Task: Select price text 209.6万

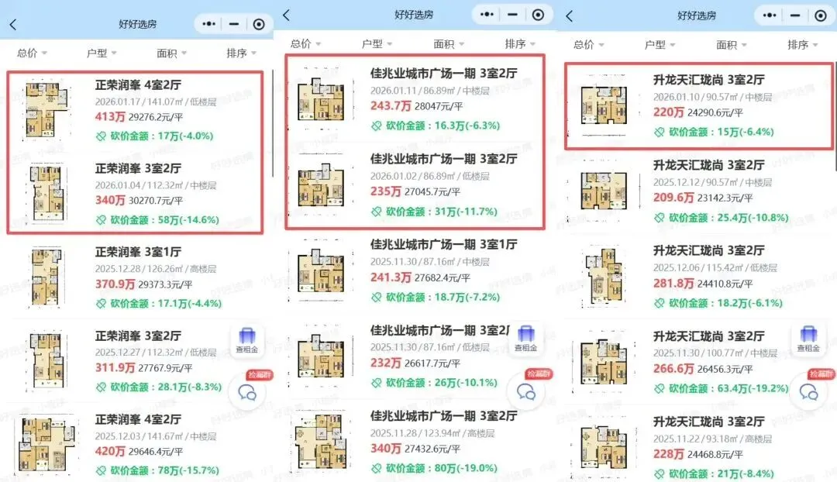Action: click(673, 198)
